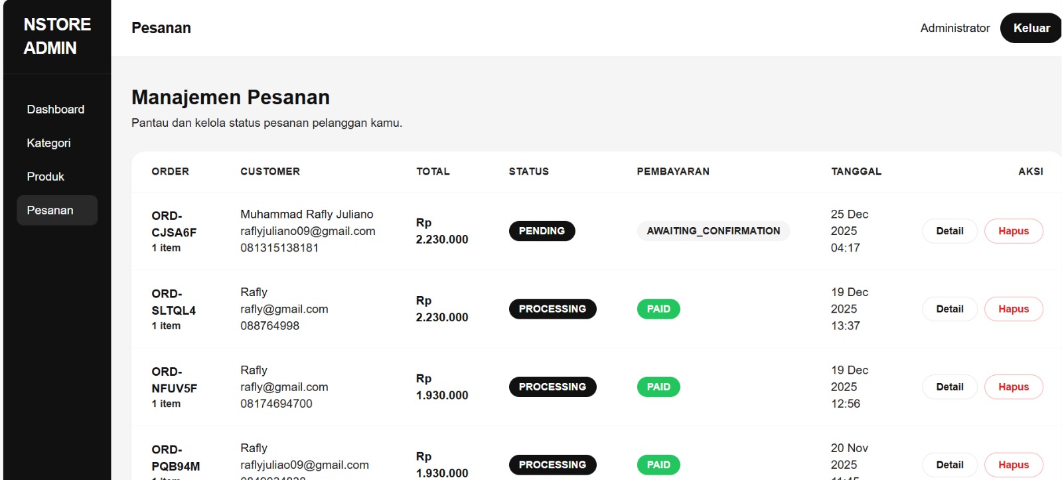Click the TANGGAL column header
The height and width of the screenshot is (480, 1062).
pos(856,171)
